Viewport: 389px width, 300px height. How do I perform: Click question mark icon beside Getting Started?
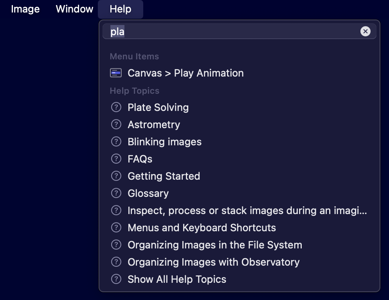pos(116,176)
